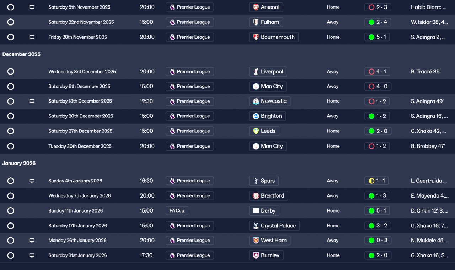455x270 pixels.
Task: Open the Brentford team button
Action: [x=268, y=196]
